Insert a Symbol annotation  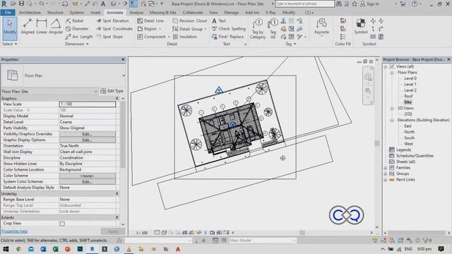361,27
